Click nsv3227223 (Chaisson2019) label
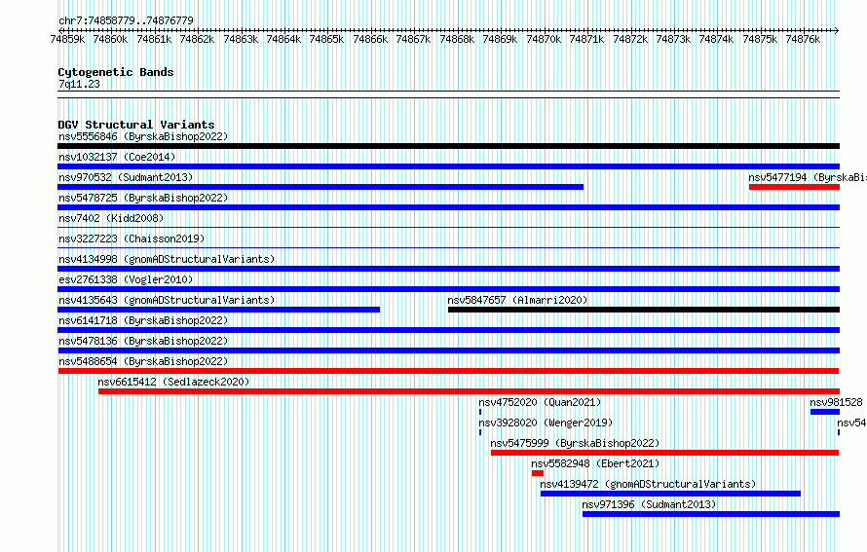This screenshot has height=552, width=867. coord(132,239)
